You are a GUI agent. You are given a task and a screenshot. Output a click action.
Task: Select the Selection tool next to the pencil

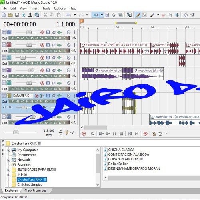(145, 15)
